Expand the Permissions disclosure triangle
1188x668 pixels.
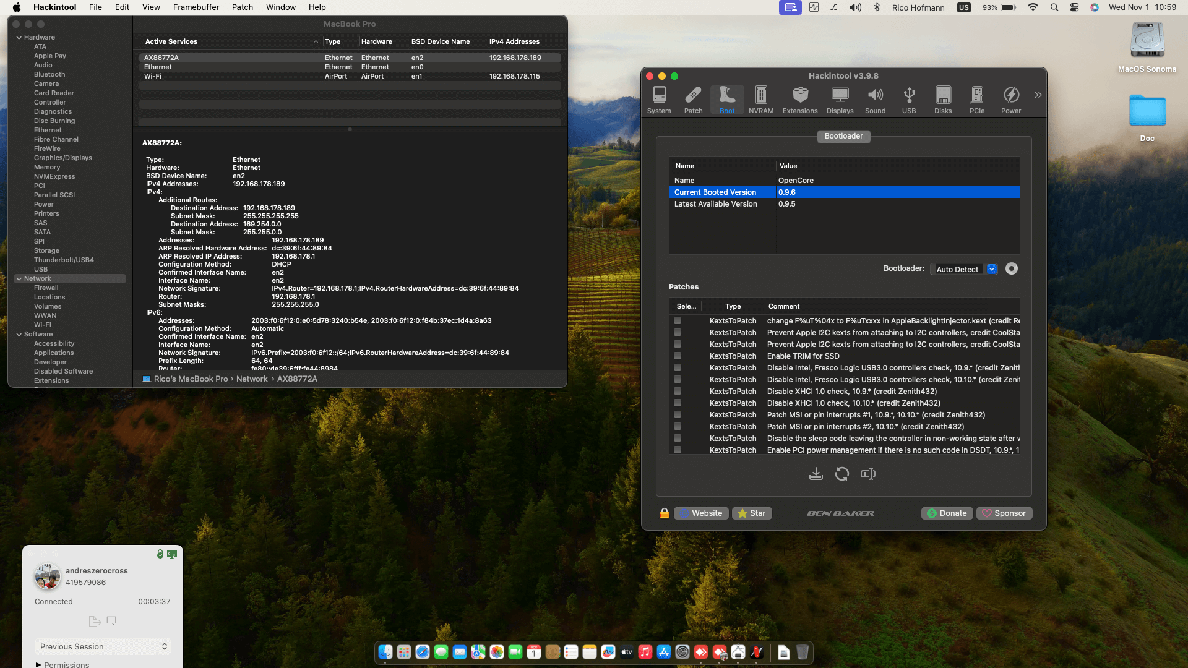coord(38,665)
